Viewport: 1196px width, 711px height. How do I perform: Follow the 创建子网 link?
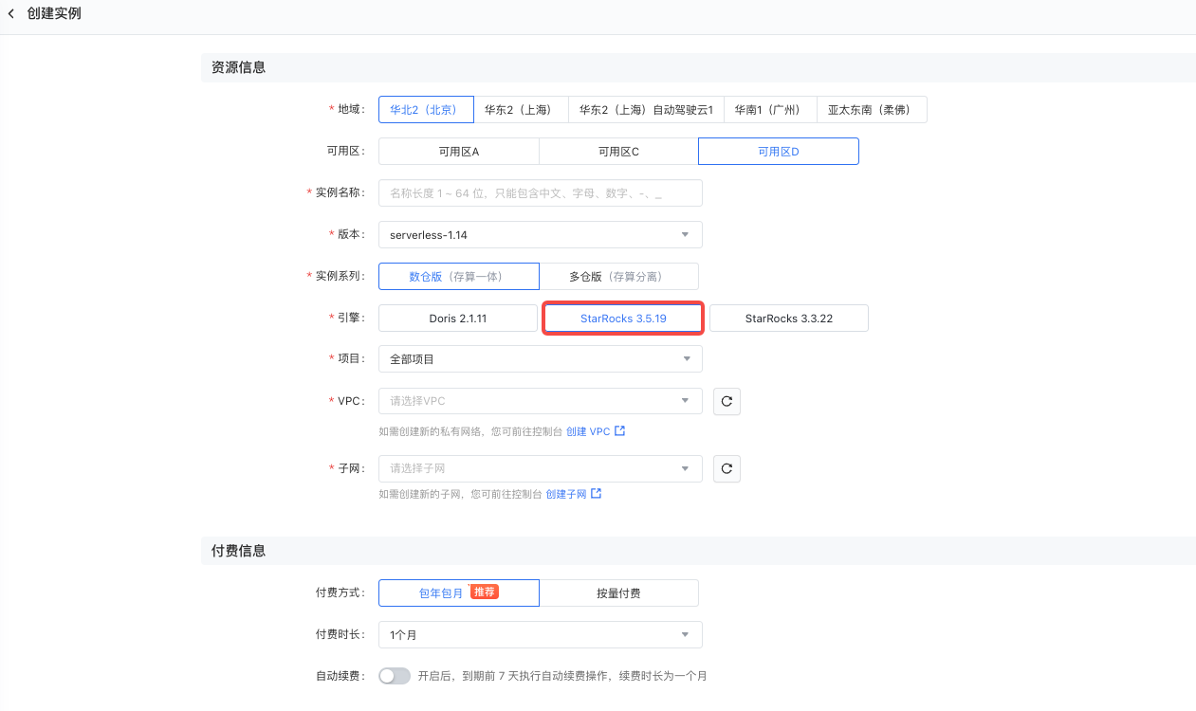click(x=566, y=494)
